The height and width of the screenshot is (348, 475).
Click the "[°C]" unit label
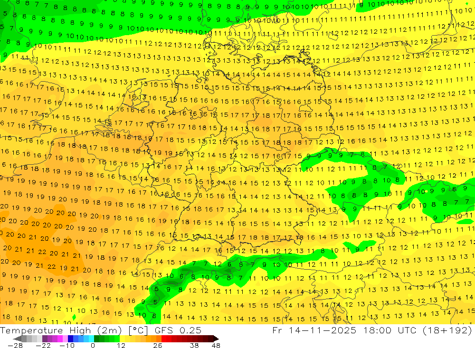(138, 330)
